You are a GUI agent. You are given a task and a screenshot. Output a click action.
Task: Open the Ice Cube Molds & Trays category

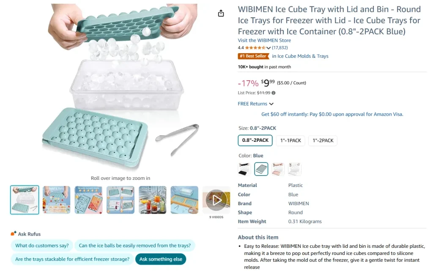point(300,56)
